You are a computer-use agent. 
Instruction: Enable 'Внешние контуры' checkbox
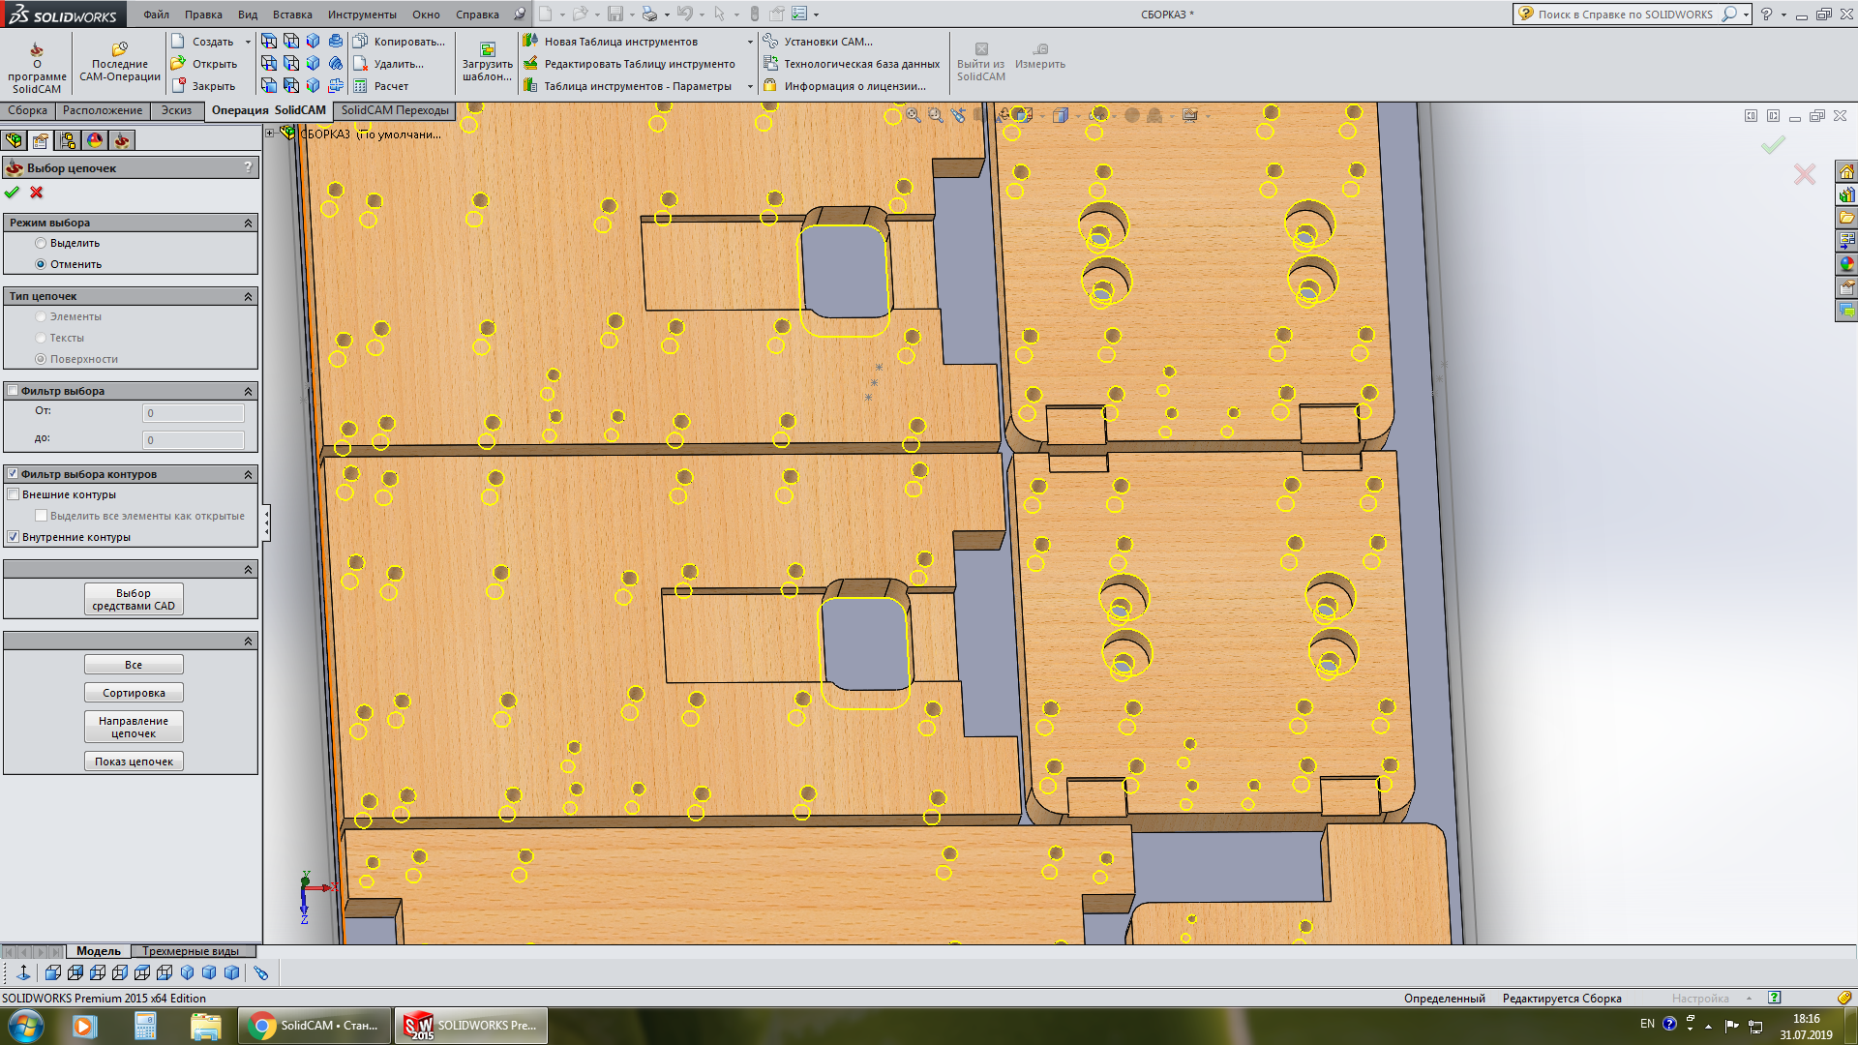(14, 494)
